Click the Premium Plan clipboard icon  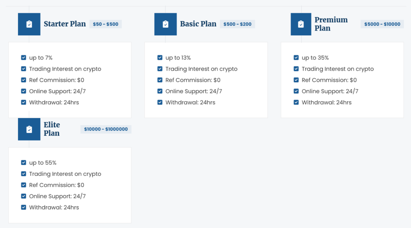coord(301,24)
